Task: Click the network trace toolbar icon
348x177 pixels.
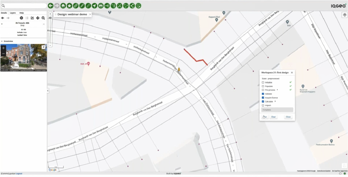Action: point(107,6)
